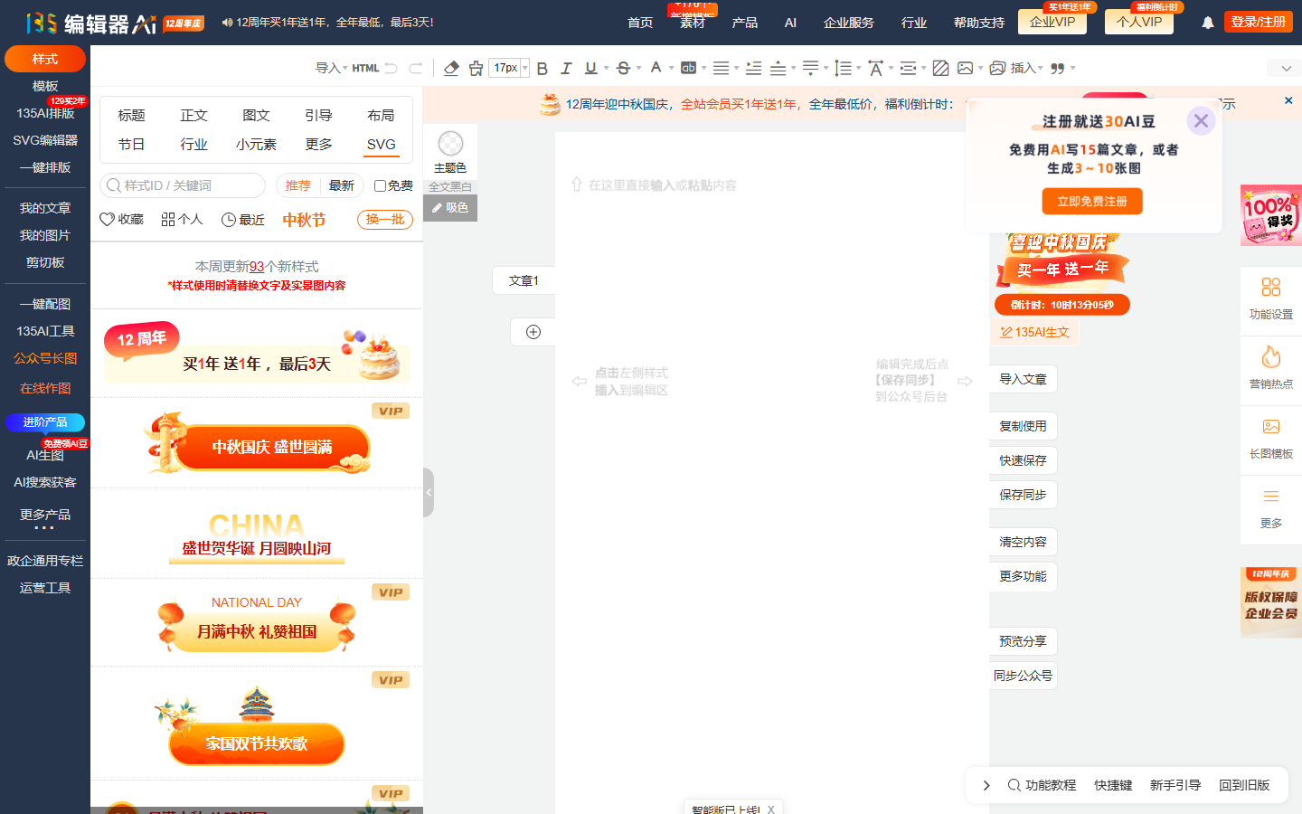Click the insert image icon
The height and width of the screenshot is (814, 1302).
click(x=966, y=68)
